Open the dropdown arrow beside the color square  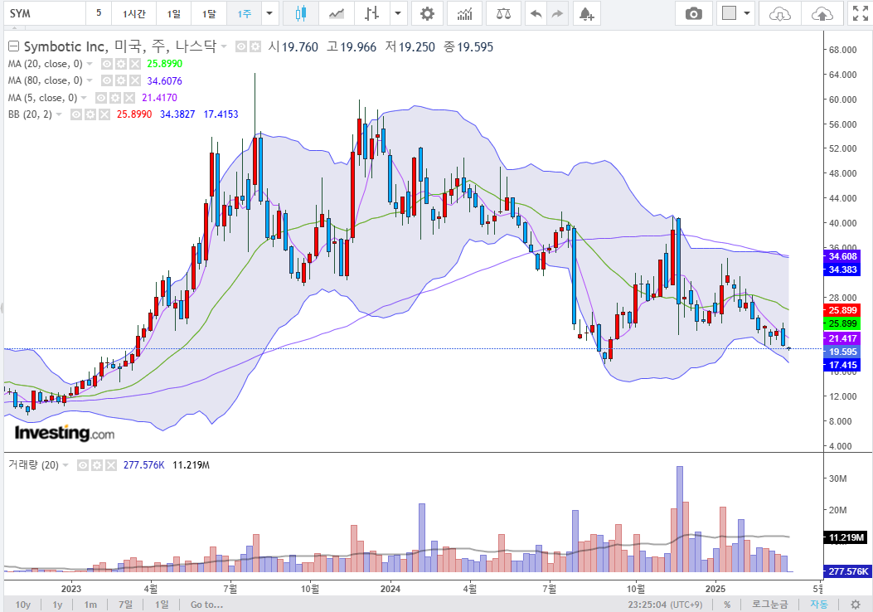point(747,13)
